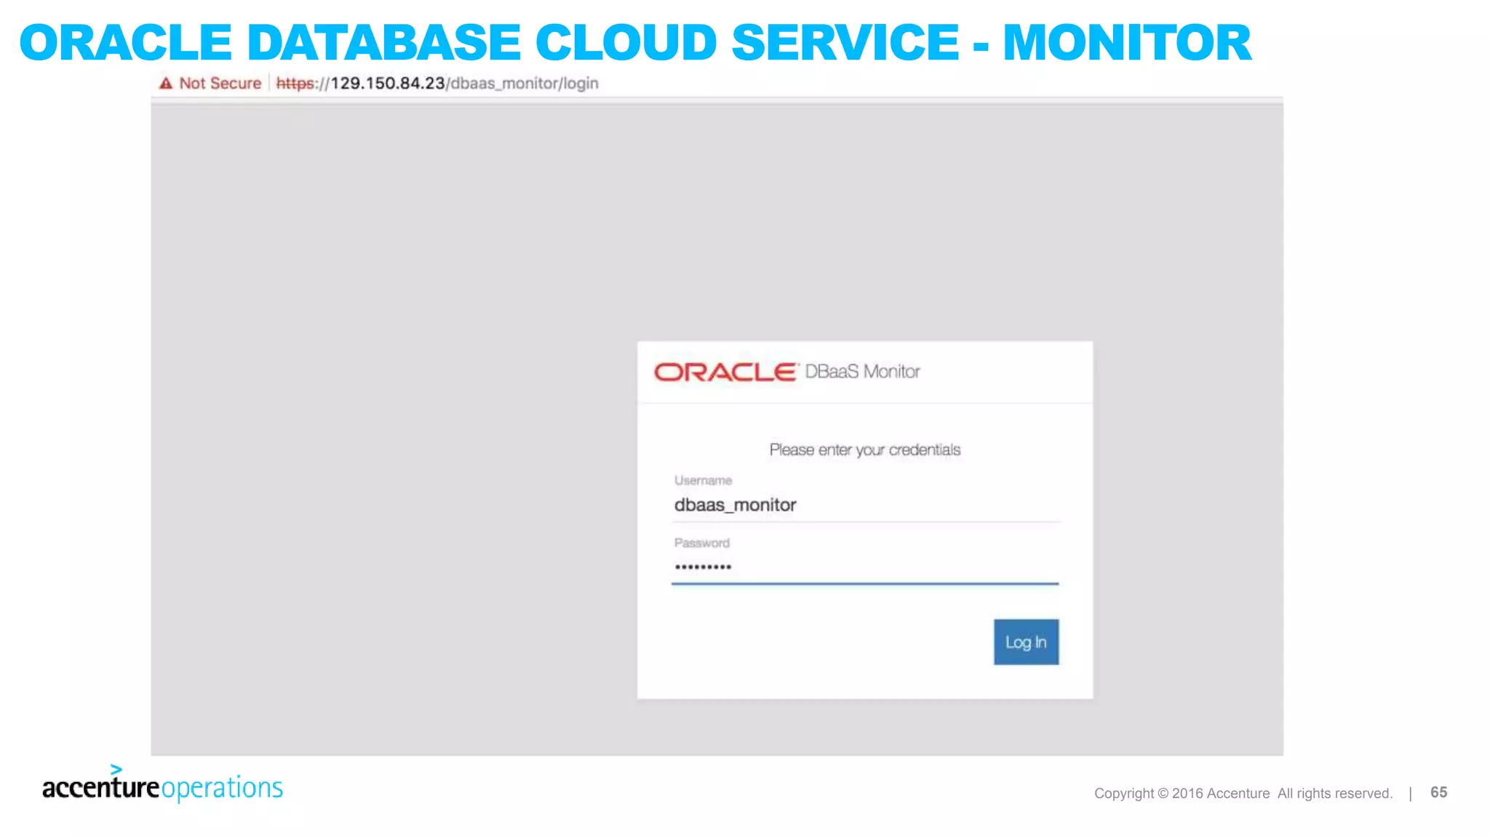Click the Oracle logo in login dialog
This screenshot has height=838, width=1490.
tap(725, 372)
